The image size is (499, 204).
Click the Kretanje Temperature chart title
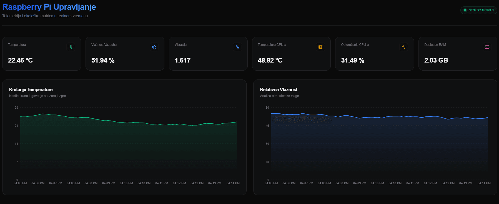31,89
